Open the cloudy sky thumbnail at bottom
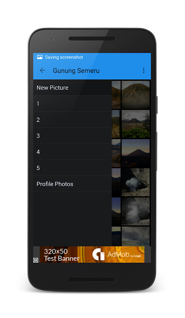Image resolution: width=185 pixels, height=318 pixels. pyautogui.click(x=135, y=236)
